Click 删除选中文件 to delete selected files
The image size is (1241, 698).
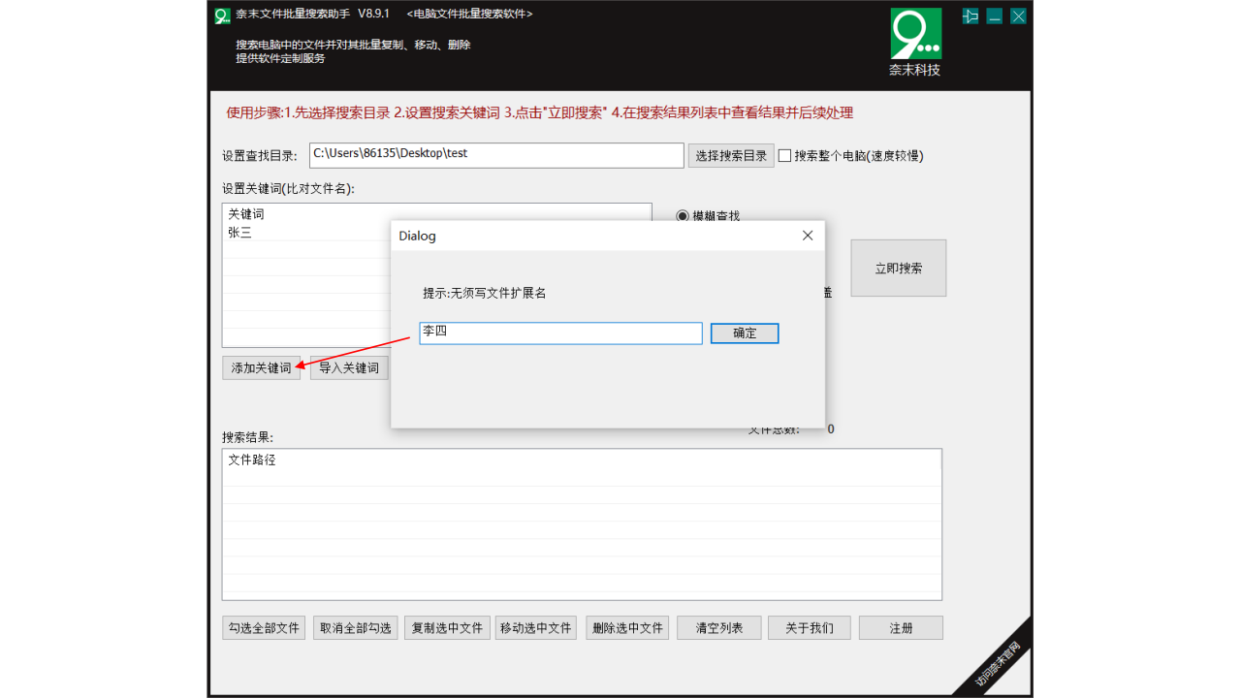tap(626, 627)
